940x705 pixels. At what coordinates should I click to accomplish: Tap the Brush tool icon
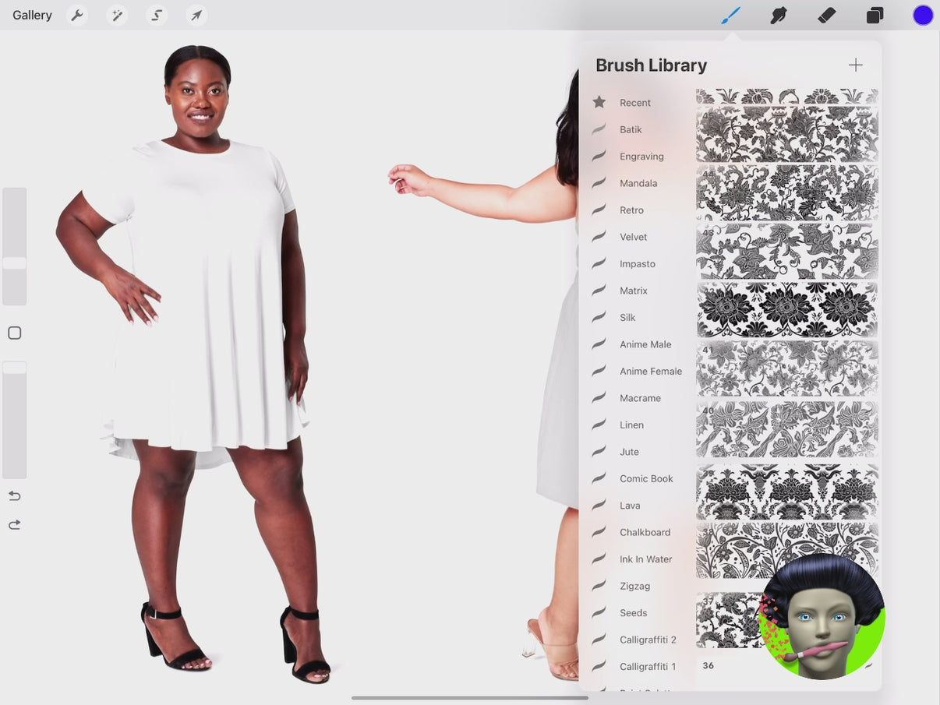730,16
